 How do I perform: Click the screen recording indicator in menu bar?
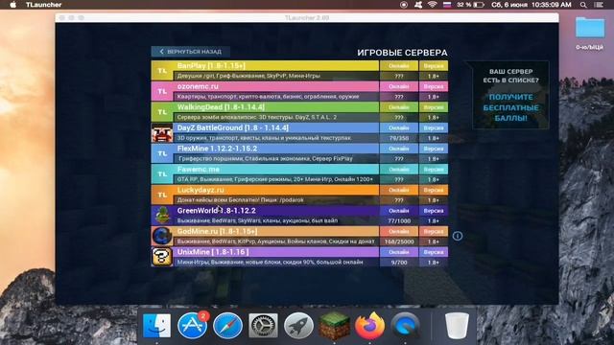pyautogui.click(x=404, y=5)
